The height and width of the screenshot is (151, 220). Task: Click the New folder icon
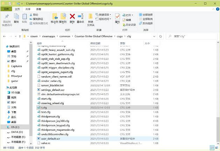point(91,16)
